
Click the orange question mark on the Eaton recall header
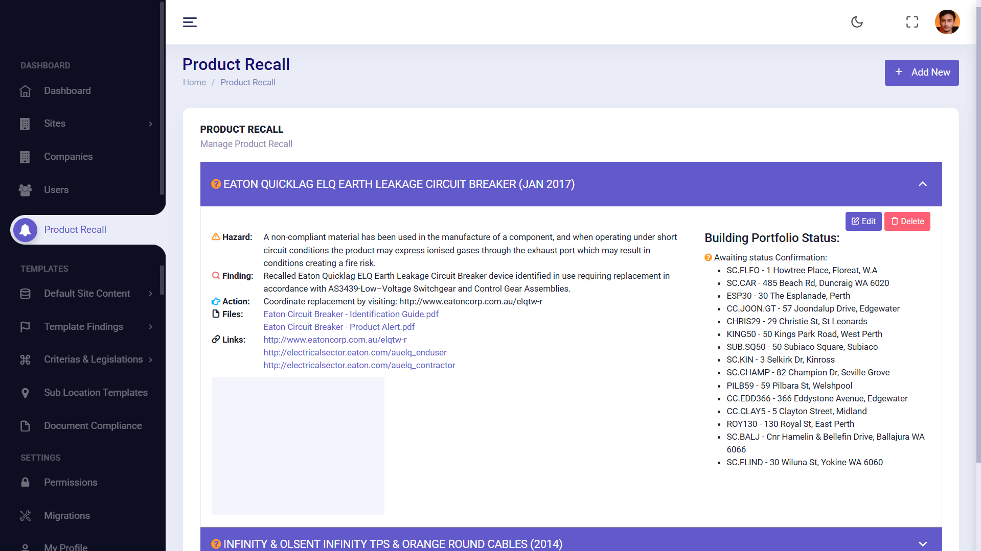pos(216,184)
